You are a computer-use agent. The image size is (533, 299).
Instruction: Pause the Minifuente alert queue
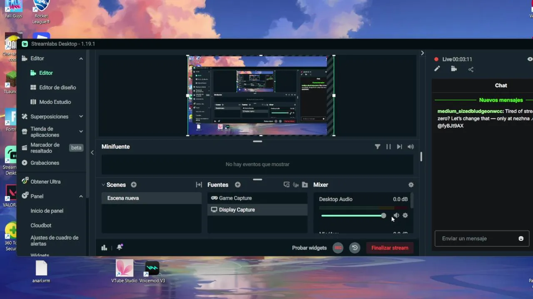[x=389, y=147]
